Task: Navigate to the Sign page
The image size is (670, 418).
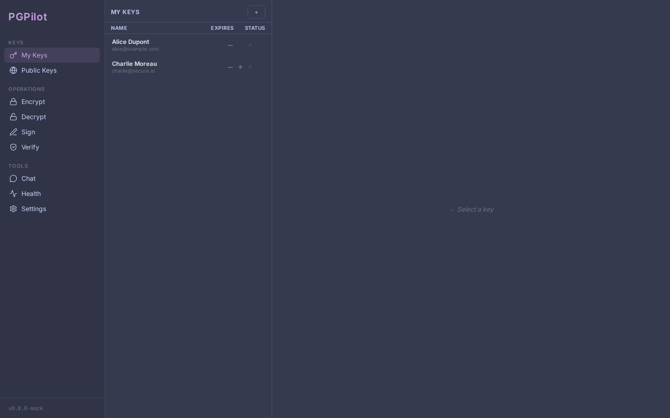Action: click(52, 132)
